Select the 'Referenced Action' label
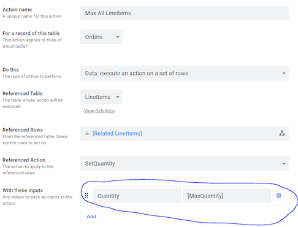The width and height of the screenshot is (298, 227). 24,160
